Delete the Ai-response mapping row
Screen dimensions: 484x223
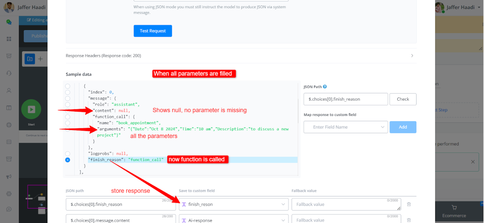click(409, 220)
